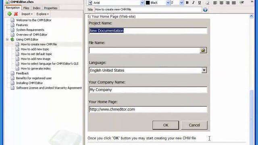Select How to add new topic
This screenshot has height=145, width=258.
click(35, 49)
